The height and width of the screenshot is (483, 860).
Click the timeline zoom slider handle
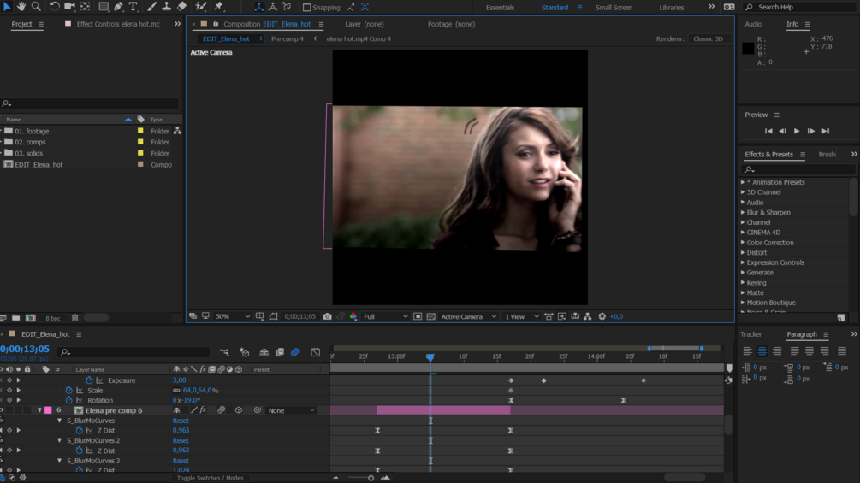(371, 478)
